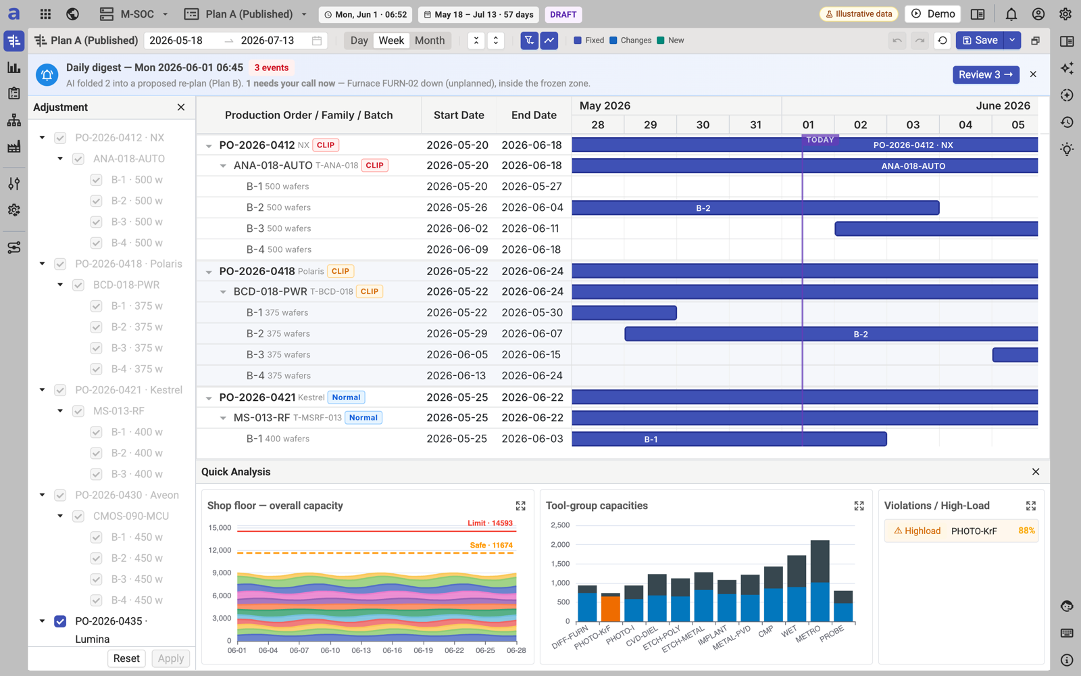Click the globe icon in top bar
This screenshot has width=1081, height=676.
point(72,14)
